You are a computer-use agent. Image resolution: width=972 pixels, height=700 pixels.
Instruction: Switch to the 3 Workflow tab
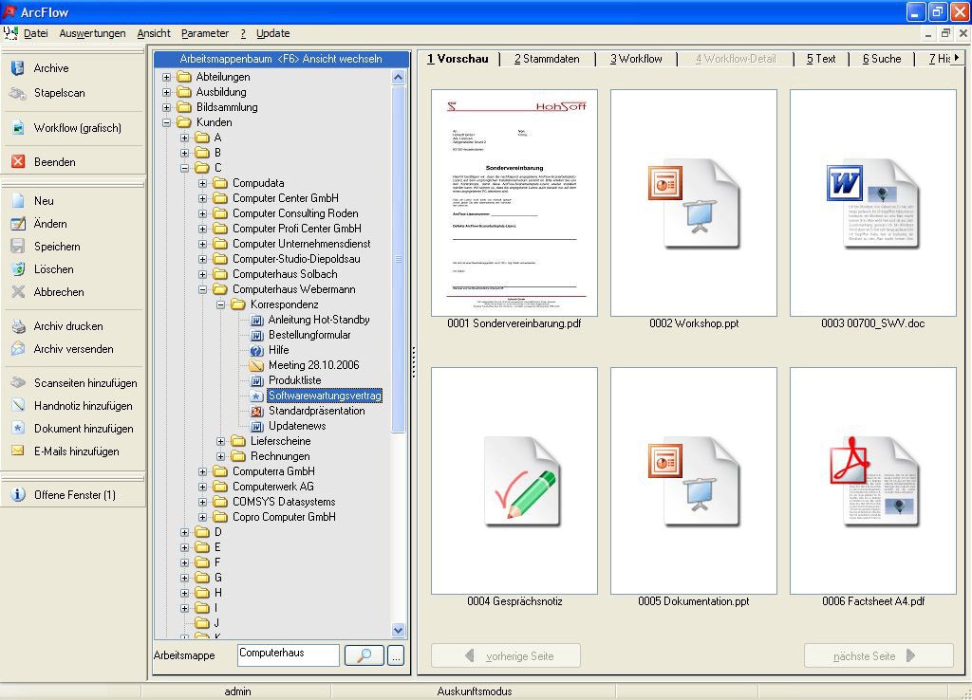[636, 59]
